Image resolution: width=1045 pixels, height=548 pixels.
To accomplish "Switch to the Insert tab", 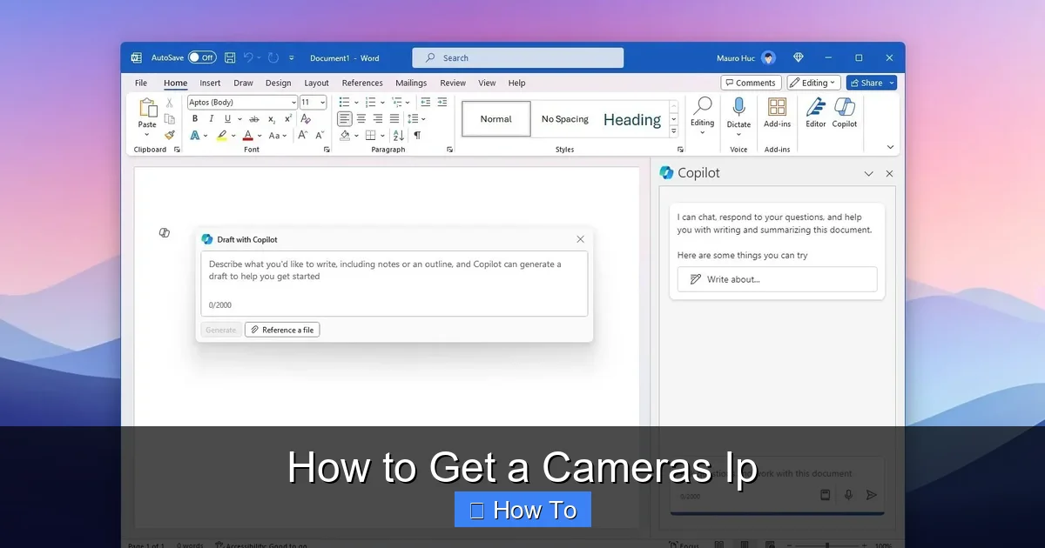I will [210, 83].
